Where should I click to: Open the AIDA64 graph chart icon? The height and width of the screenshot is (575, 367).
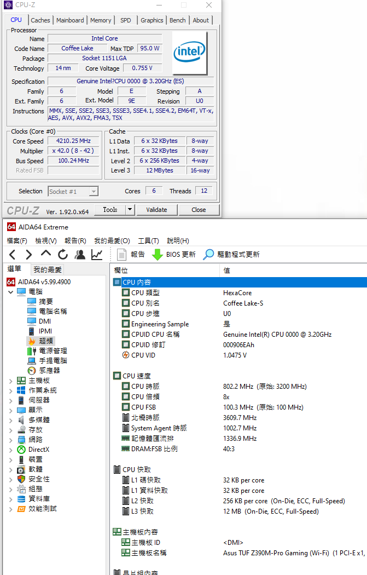[x=97, y=254]
